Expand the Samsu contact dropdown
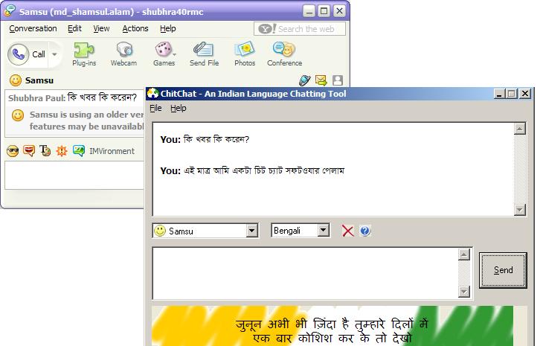The image size is (543, 346). (x=252, y=231)
